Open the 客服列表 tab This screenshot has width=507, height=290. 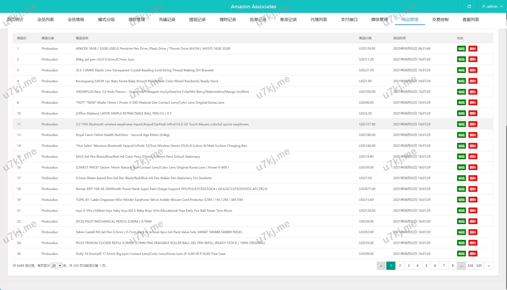(x=471, y=20)
